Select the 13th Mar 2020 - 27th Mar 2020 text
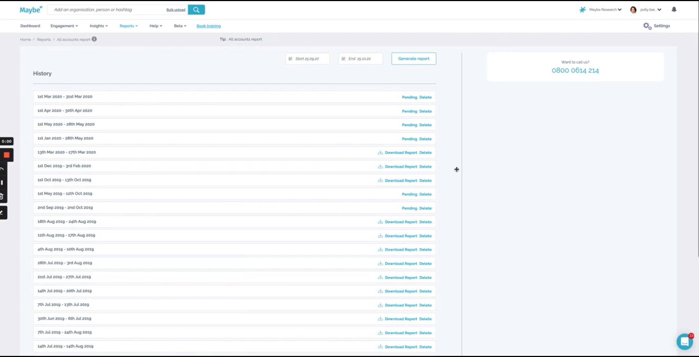Image resolution: width=699 pixels, height=357 pixels. (x=67, y=152)
